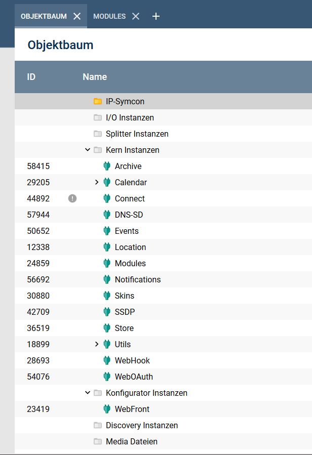Expand the Utils instance node

tap(97, 344)
